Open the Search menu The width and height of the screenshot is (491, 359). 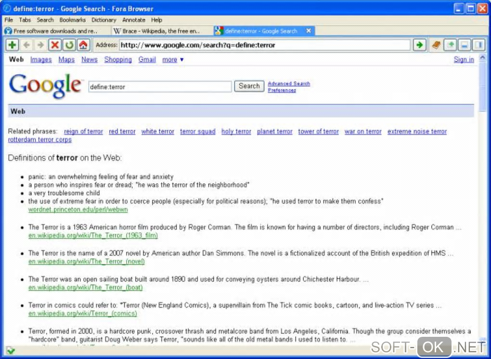45,20
